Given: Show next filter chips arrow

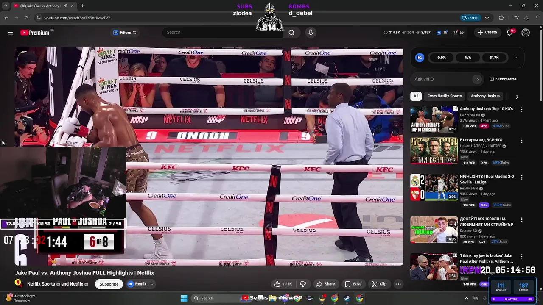Looking at the screenshot, I should click(x=517, y=97).
